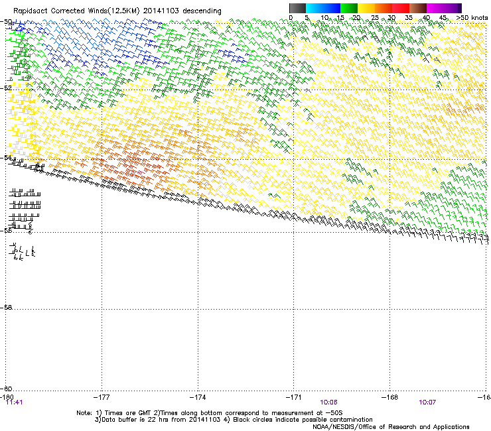Click the 'NOAA/NESDIS/Office of Research and Applications' credit

[x=391, y=427]
